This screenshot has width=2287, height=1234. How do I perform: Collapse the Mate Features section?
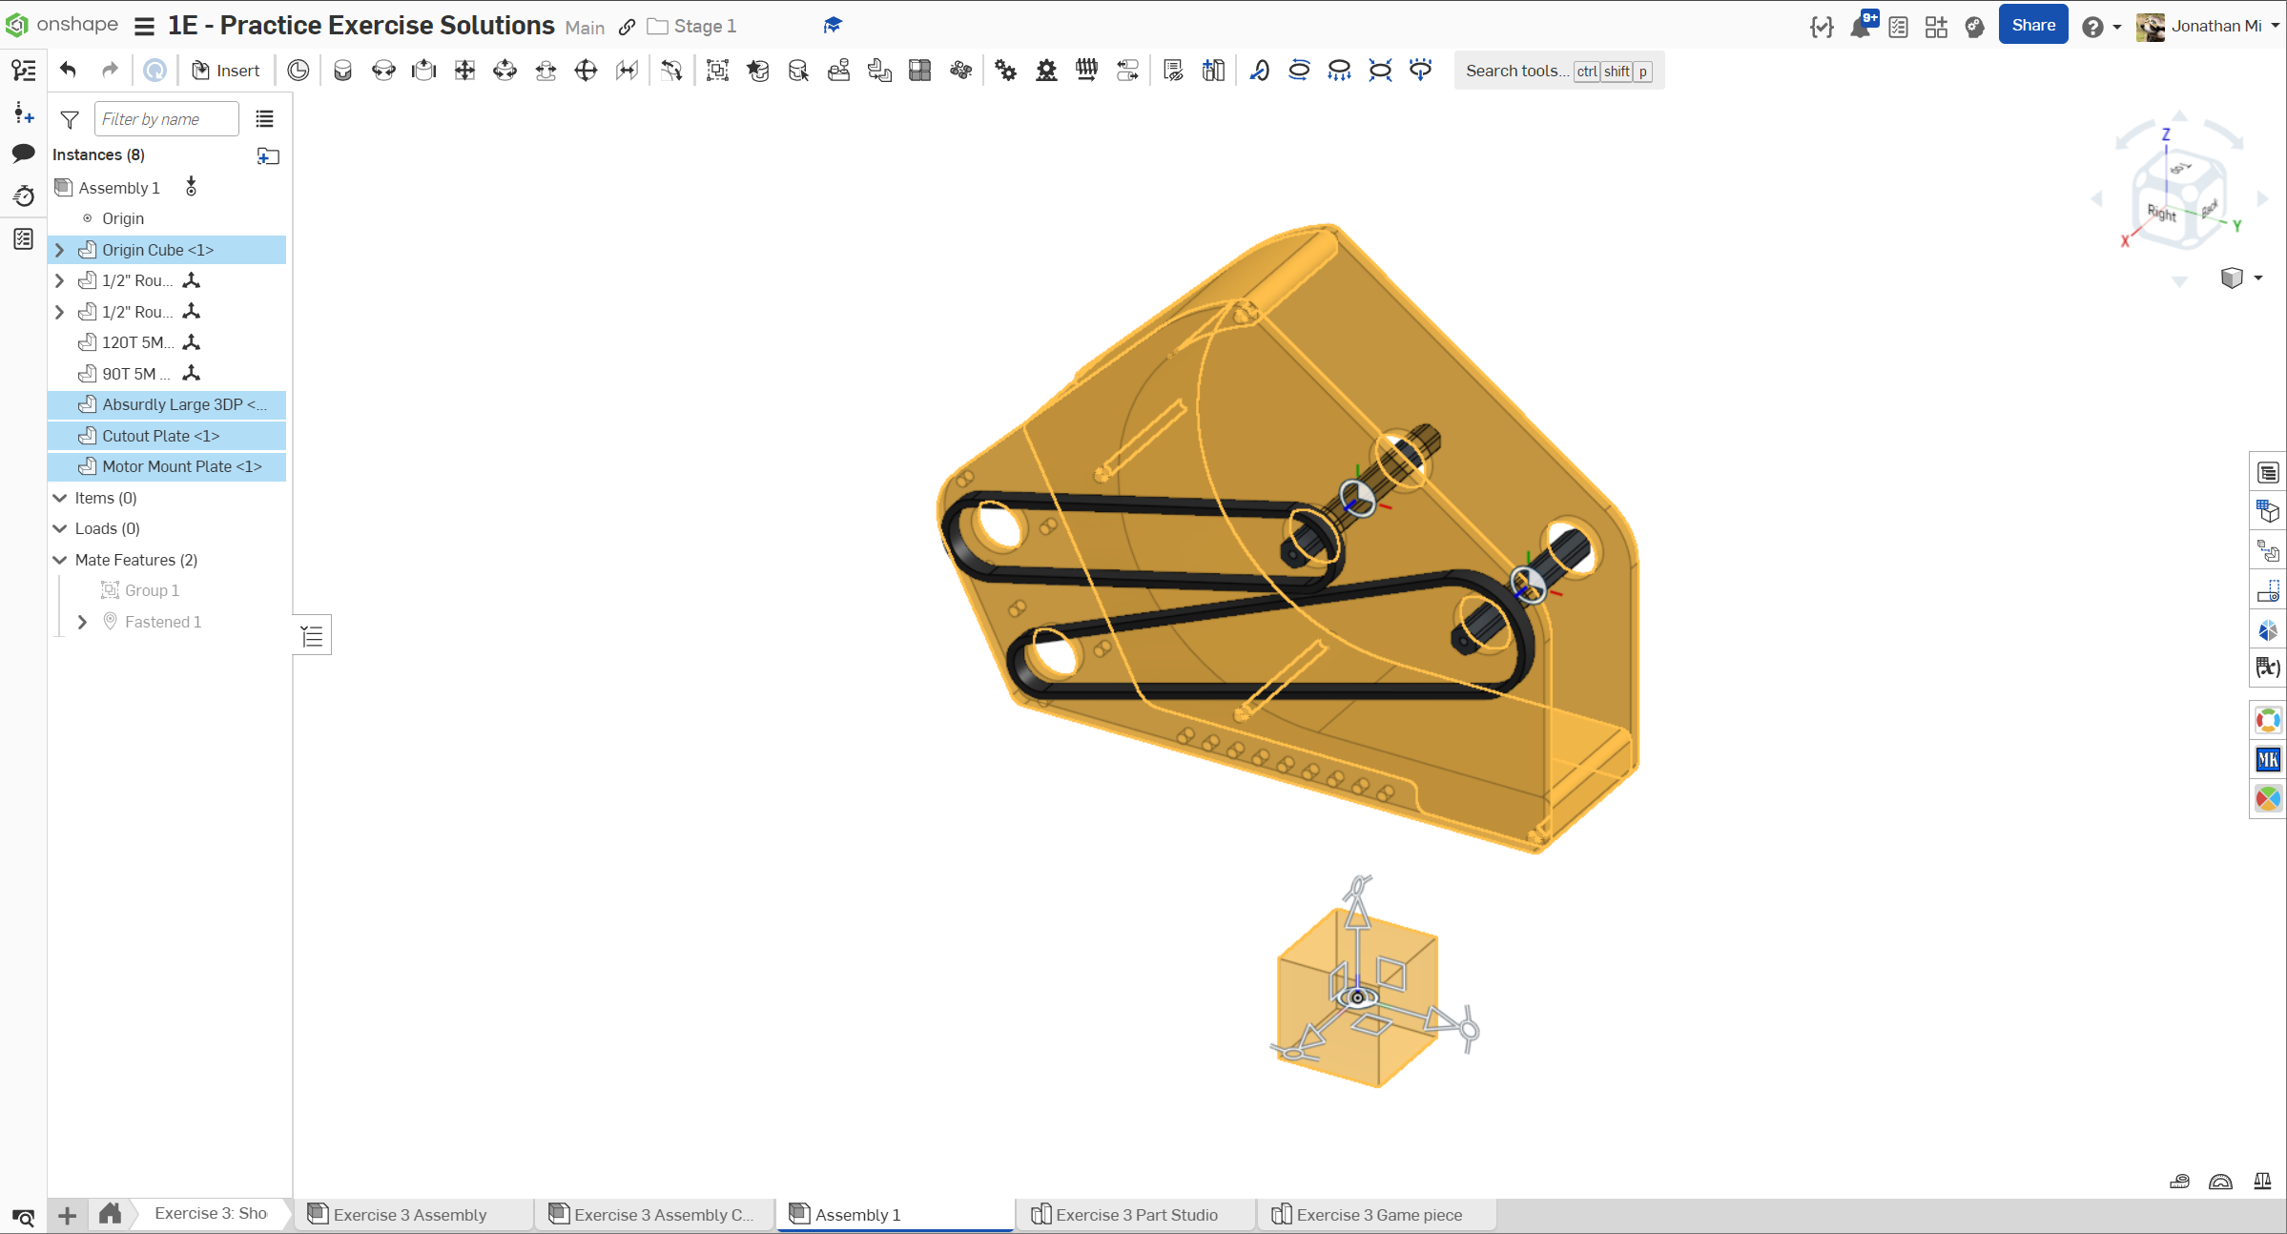(x=60, y=560)
